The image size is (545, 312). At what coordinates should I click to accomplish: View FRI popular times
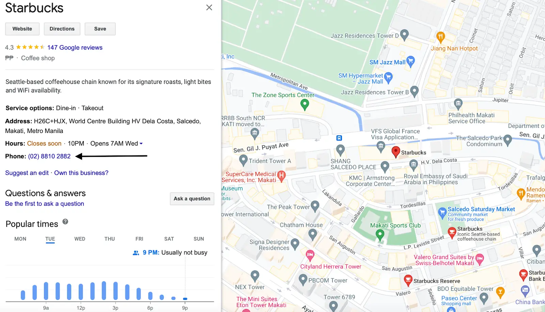139,239
